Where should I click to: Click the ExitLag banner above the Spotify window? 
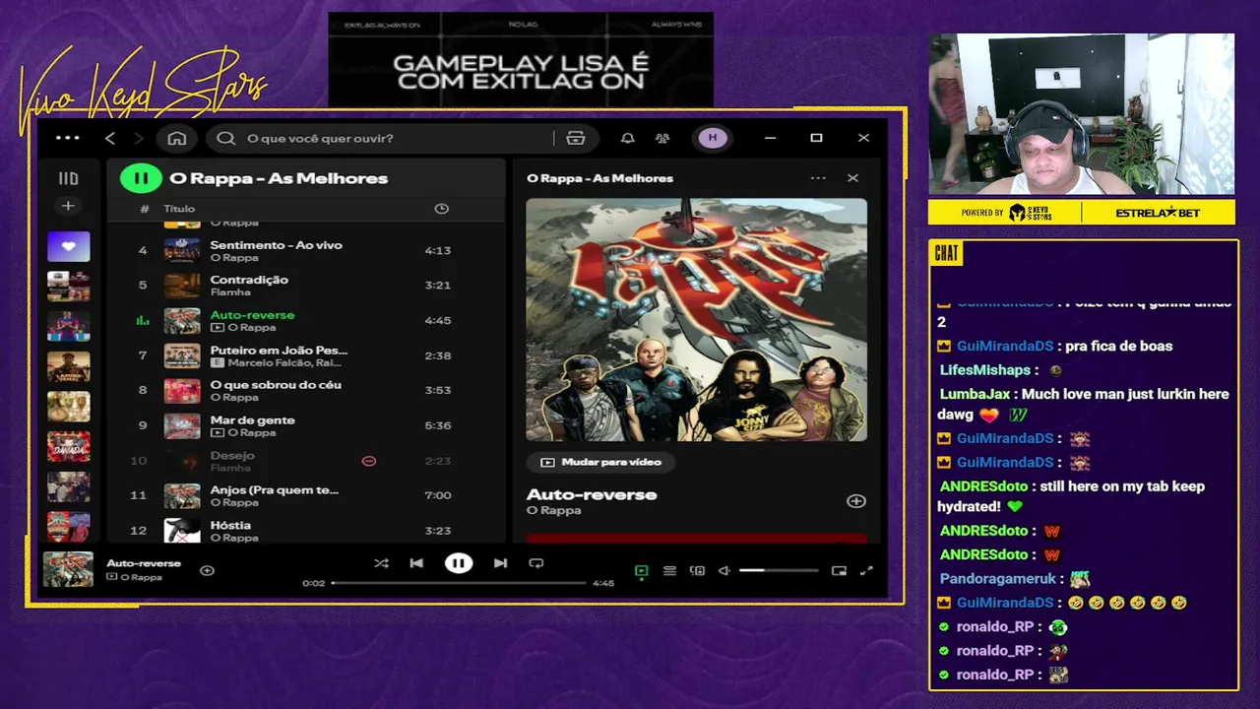tap(521, 59)
